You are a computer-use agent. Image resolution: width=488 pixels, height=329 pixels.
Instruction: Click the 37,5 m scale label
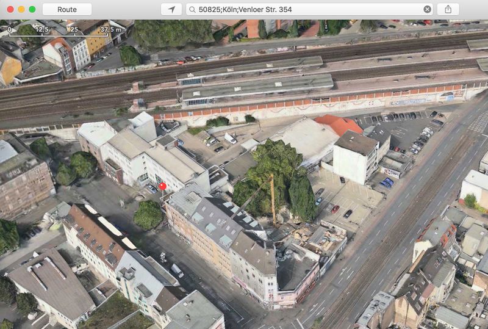click(111, 29)
